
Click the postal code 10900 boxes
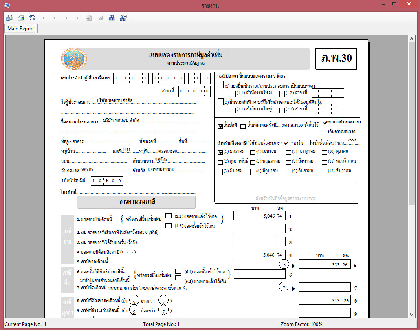(x=107, y=181)
